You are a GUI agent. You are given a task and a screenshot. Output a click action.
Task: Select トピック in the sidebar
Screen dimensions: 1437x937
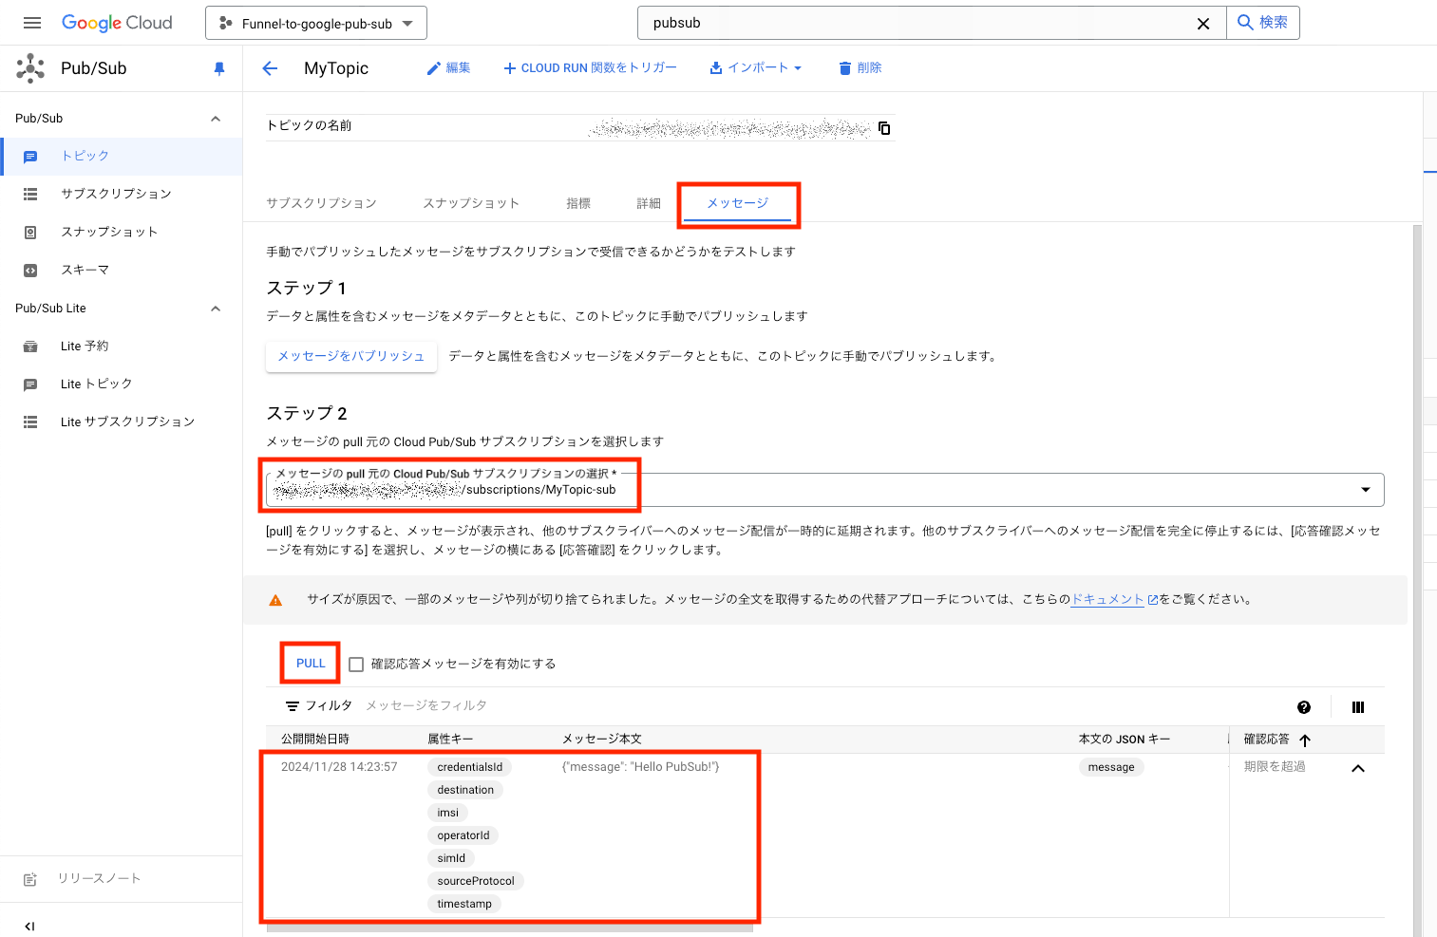121,157
